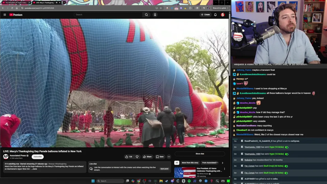Open the Windows Start button

(x=93, y=181)
